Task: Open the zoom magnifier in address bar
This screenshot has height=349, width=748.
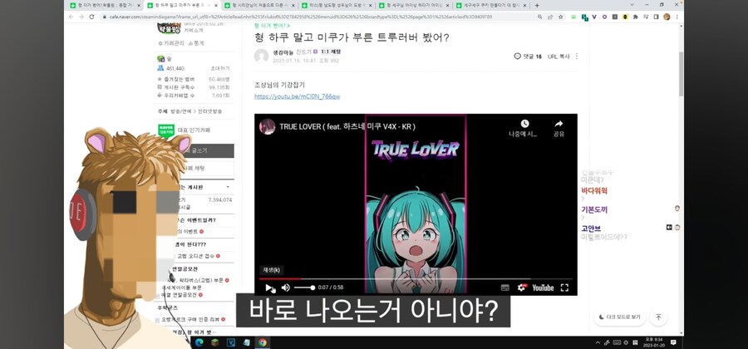Action: [x=539, y=17]
